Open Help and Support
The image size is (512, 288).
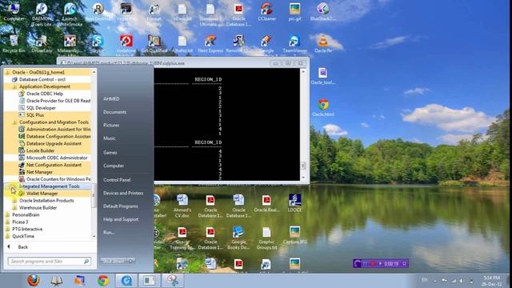coord(121,219)
